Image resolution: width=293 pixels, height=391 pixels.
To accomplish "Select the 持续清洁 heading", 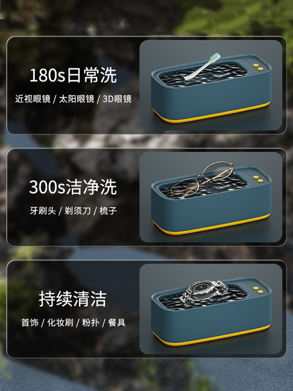I will (x=73, y=298).
